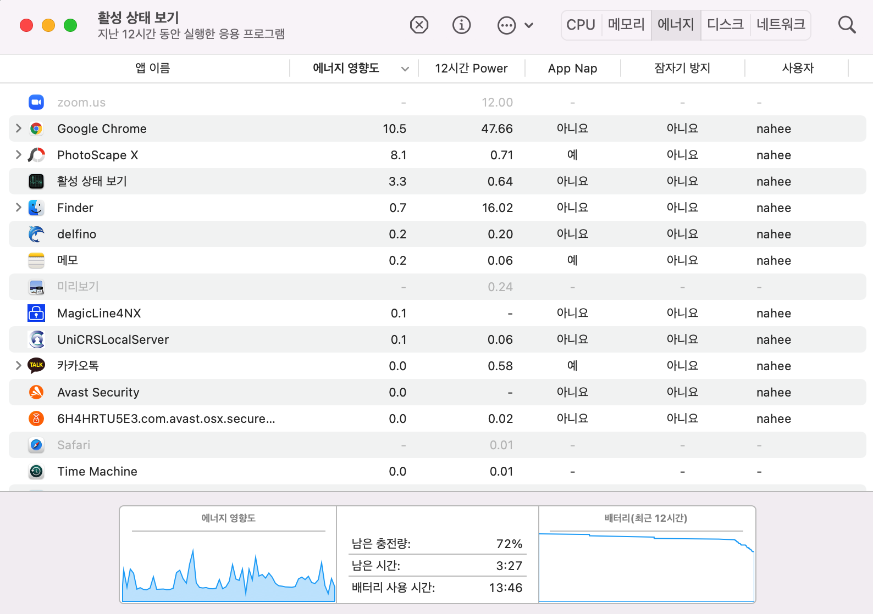The image size is (873, 614).
Task: Select the Avast Security icon
Action: (36, 392)
